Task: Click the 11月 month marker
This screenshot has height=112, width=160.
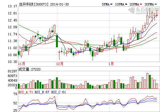Action: click(x=22, y=64)
